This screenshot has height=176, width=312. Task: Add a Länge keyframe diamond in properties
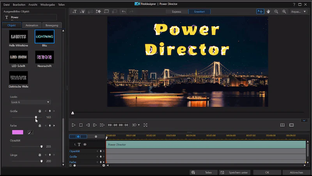(50, 155)
